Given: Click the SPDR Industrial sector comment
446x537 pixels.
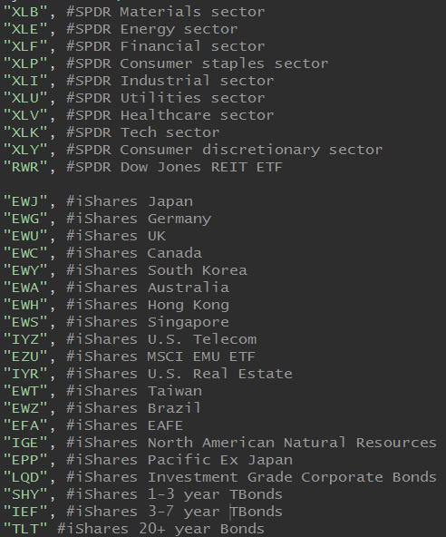Looking at the screenshot, I should pos(170,81).
